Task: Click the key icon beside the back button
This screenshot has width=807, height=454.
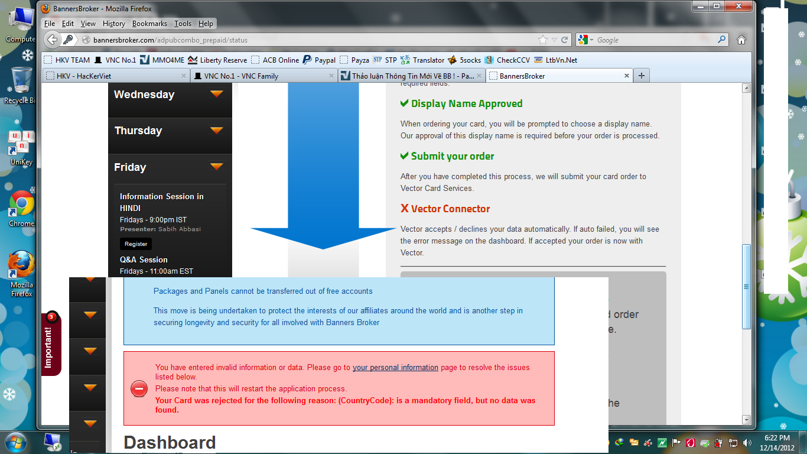Action: point(69,40)
